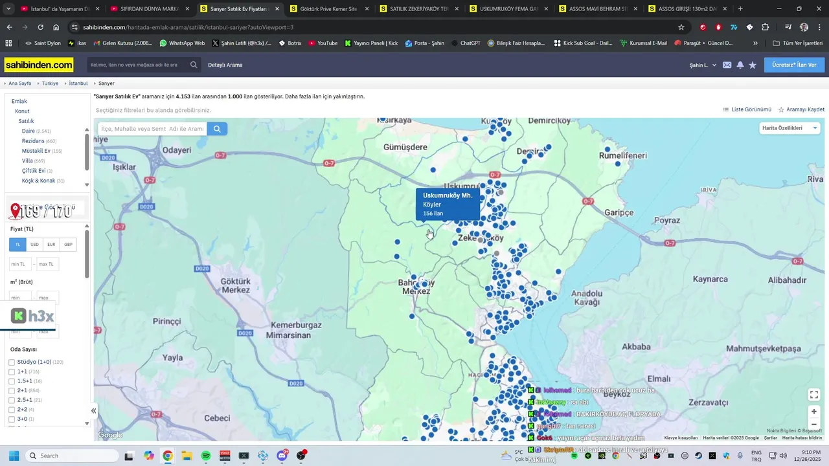The image size is (829, 466).
Task: Open the favorites star in the site header
Action: [x=753, y=65]
